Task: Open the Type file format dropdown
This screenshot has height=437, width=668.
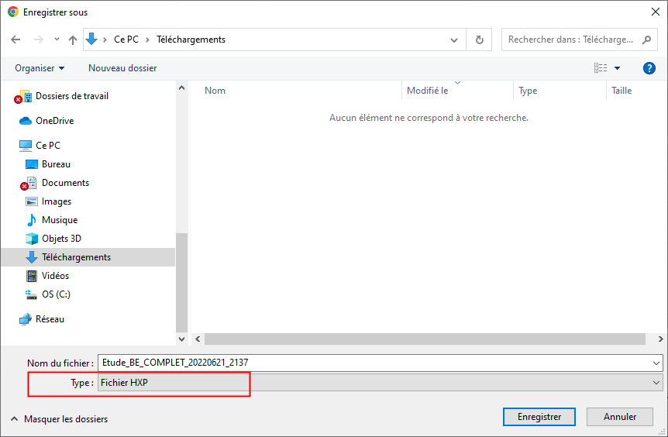Action: 380,383
